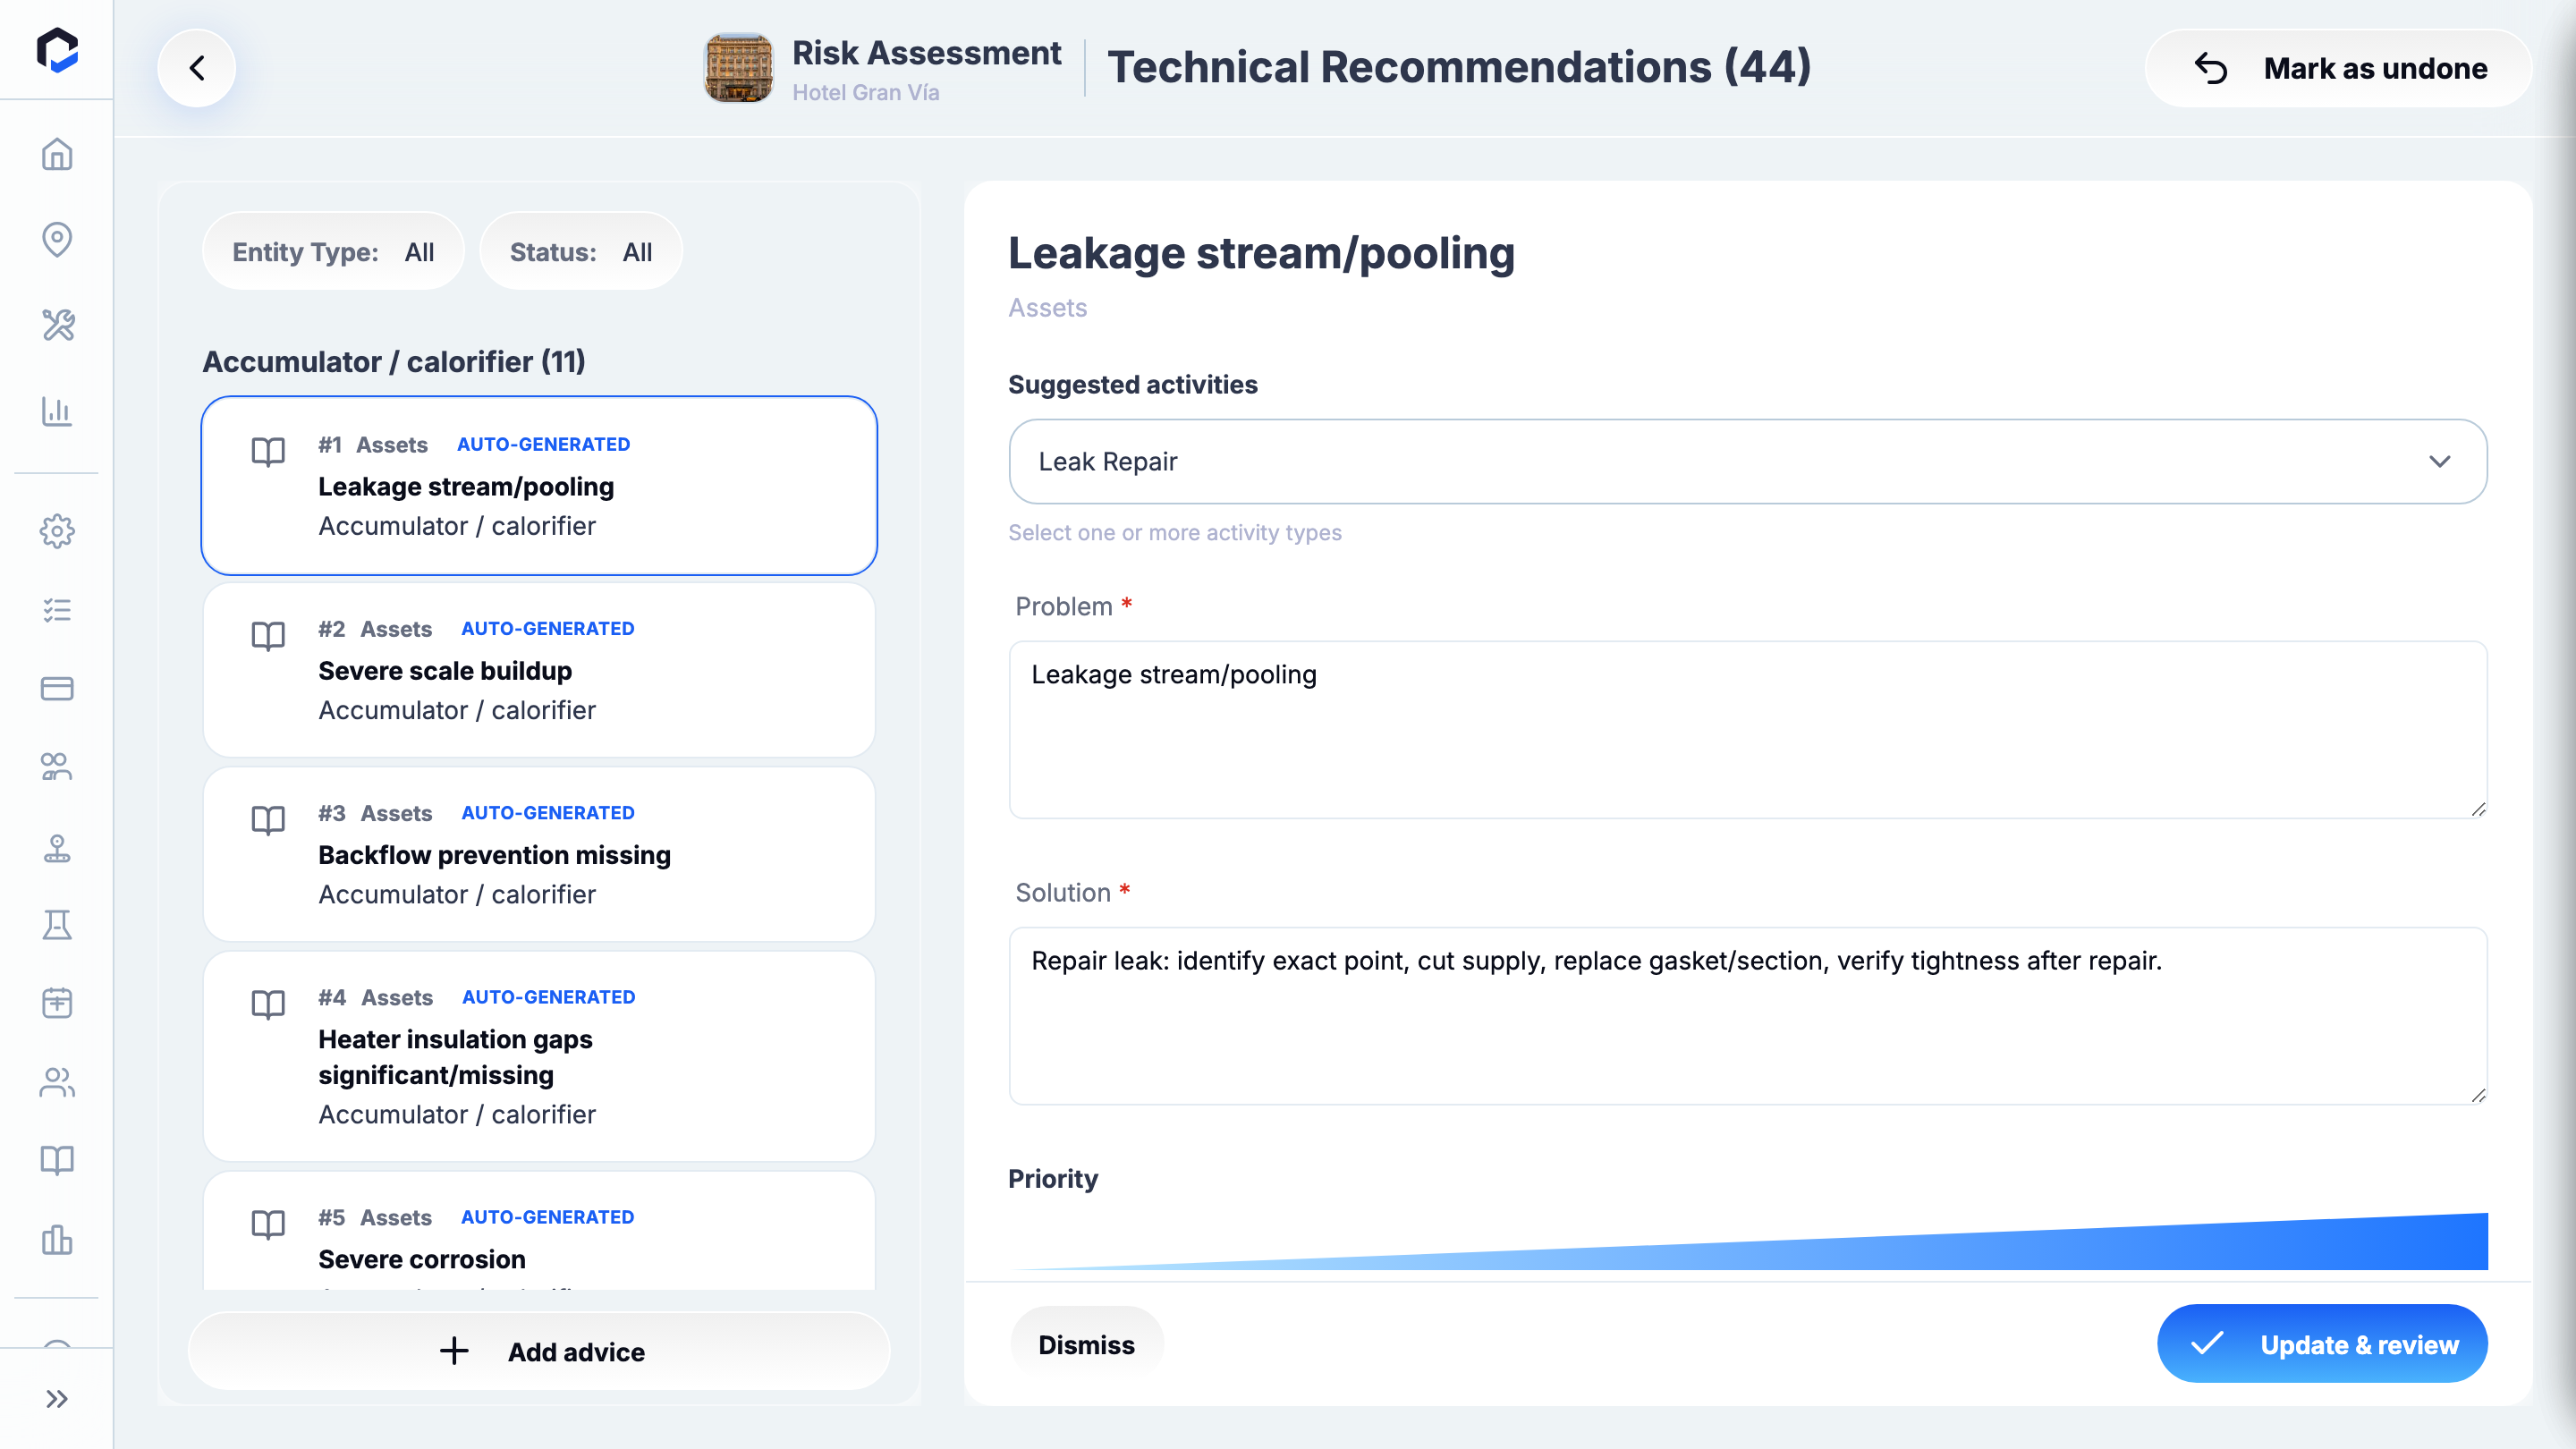This screenshot has height=1449, width=2576.
Task: Open the checklist sidebar icon
Action: point(57,610)
